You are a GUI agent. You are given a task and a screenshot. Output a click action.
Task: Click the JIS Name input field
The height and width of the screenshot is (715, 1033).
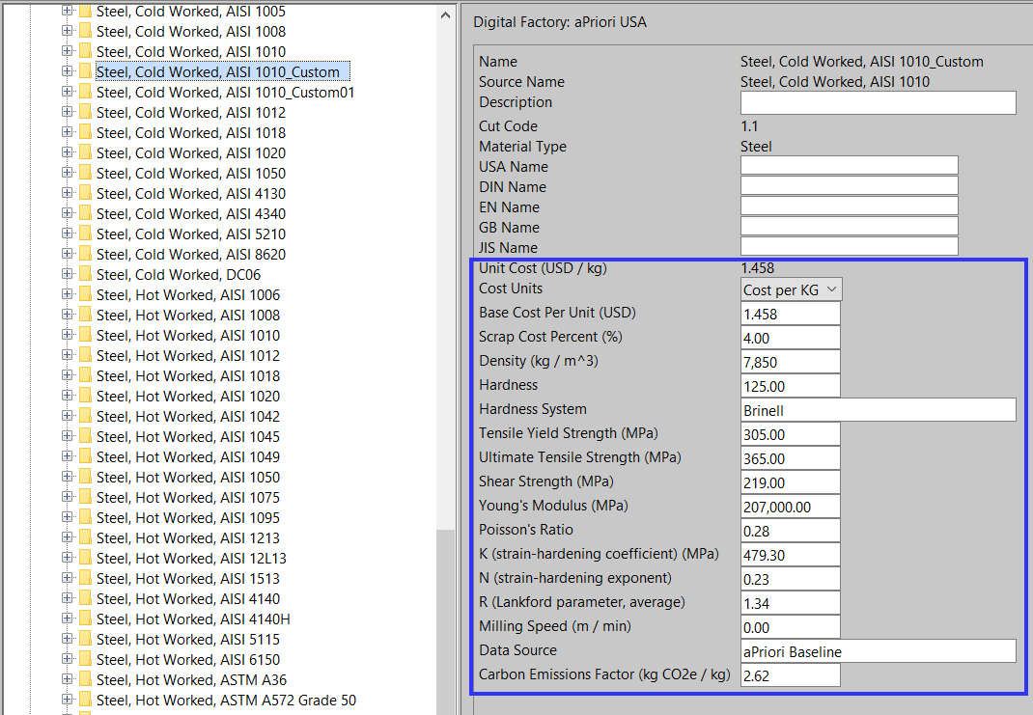pos(850,247)
